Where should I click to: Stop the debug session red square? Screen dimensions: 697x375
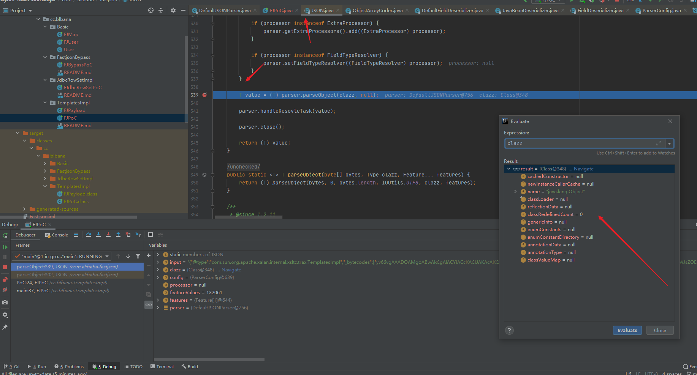point(5,267)
